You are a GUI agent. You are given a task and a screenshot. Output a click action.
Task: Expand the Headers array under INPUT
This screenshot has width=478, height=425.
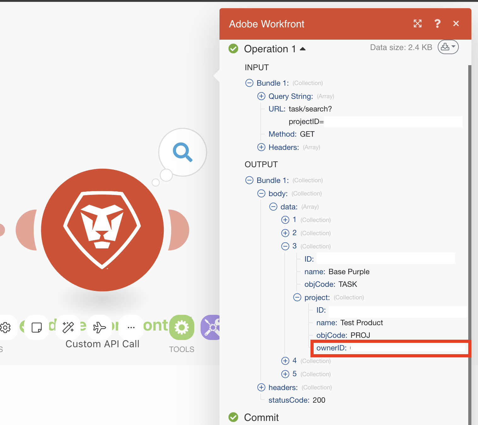[x=261, y=147]
